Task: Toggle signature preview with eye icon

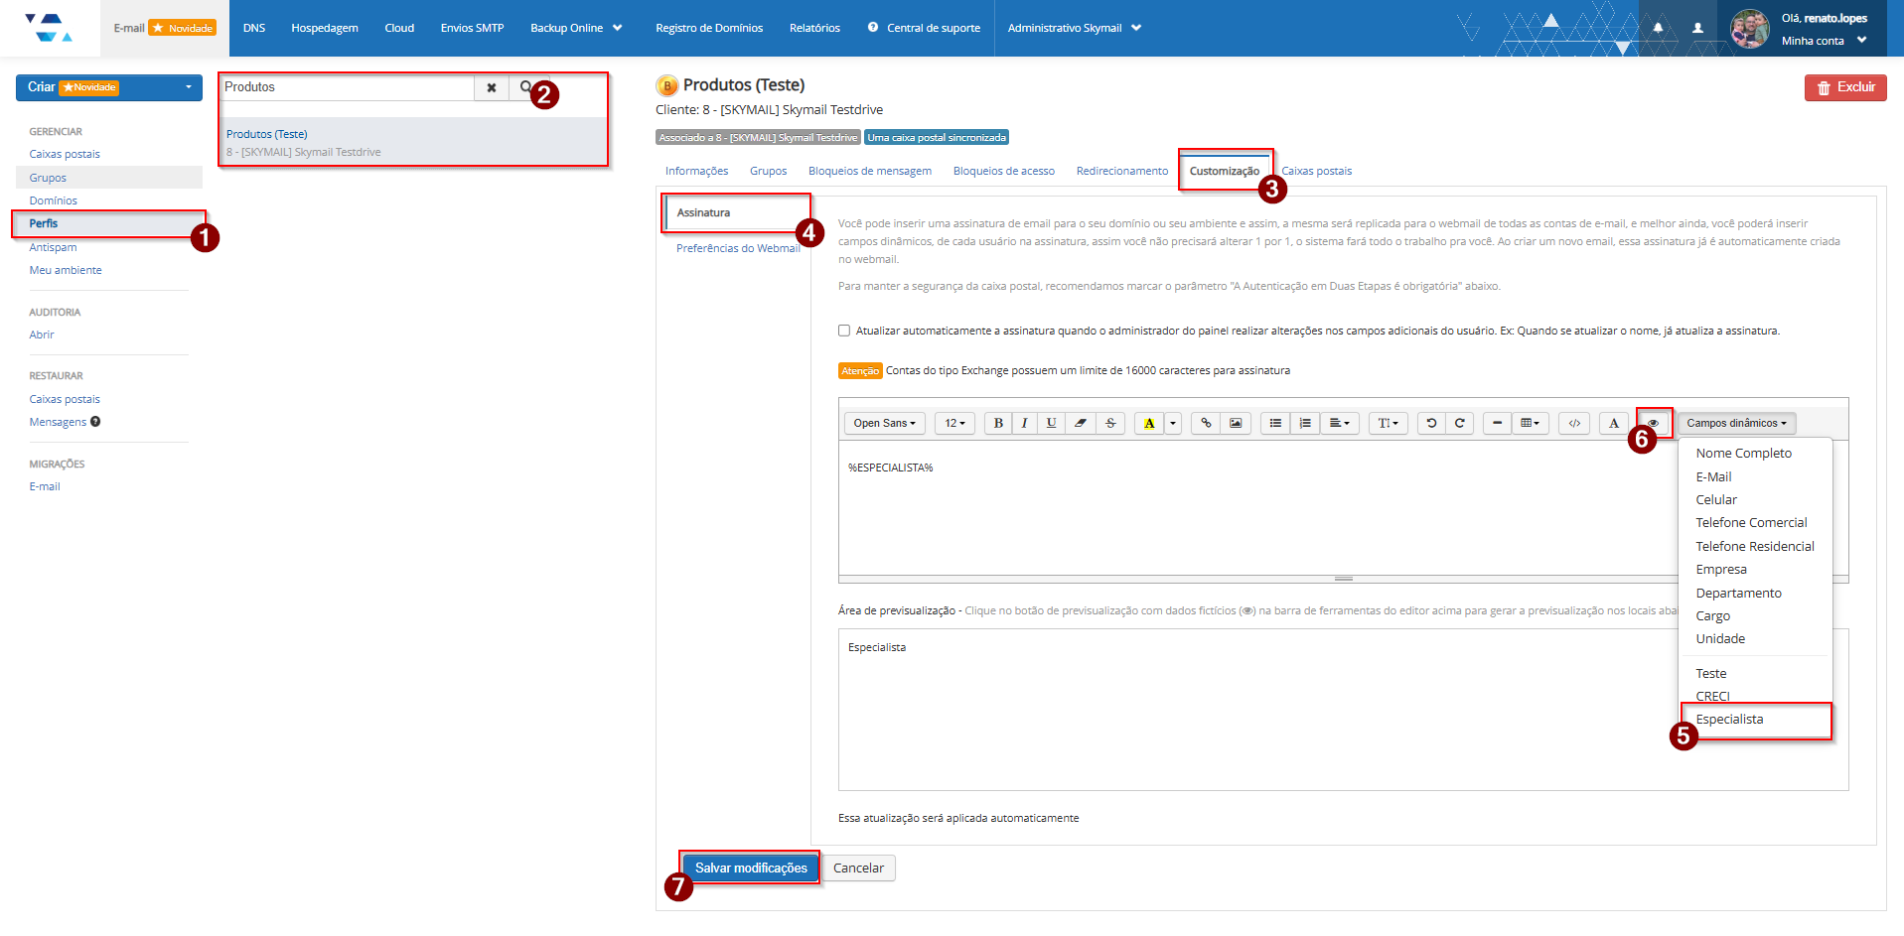Action: tap(1653, 423)
